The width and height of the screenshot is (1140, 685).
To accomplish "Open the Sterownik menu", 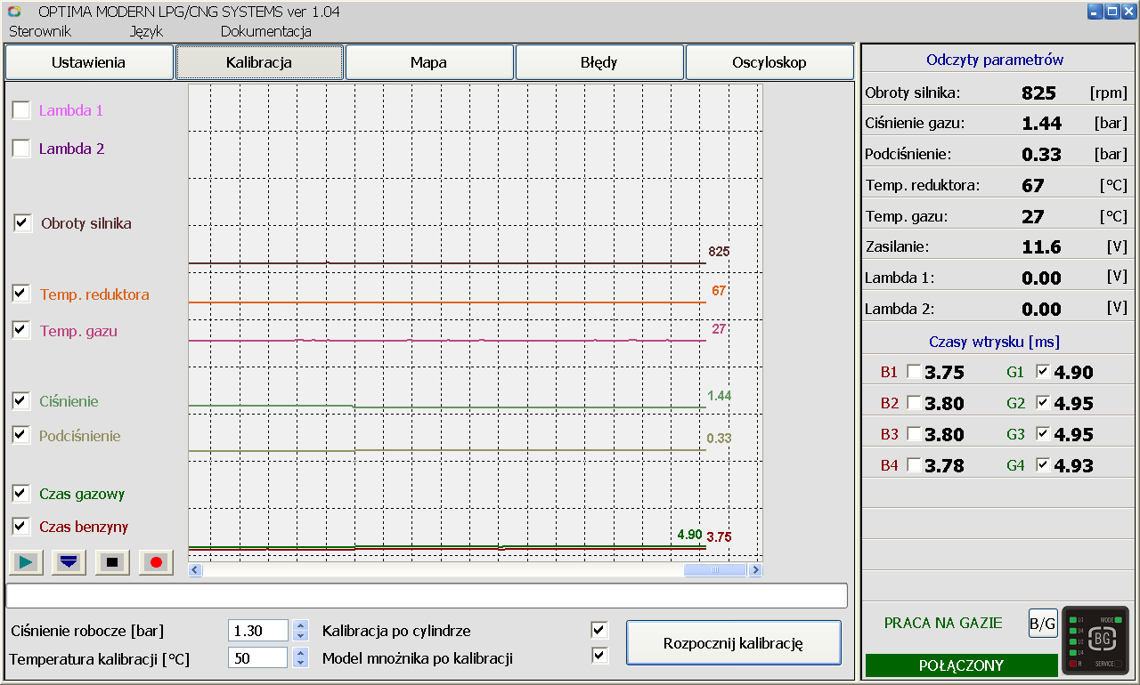I will tap(40, 31).
